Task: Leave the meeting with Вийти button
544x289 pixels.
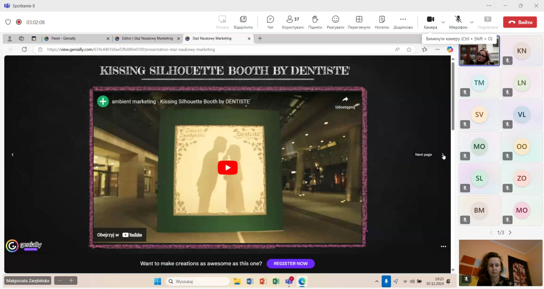Action: pyautogui.click(x=520, y=22)
